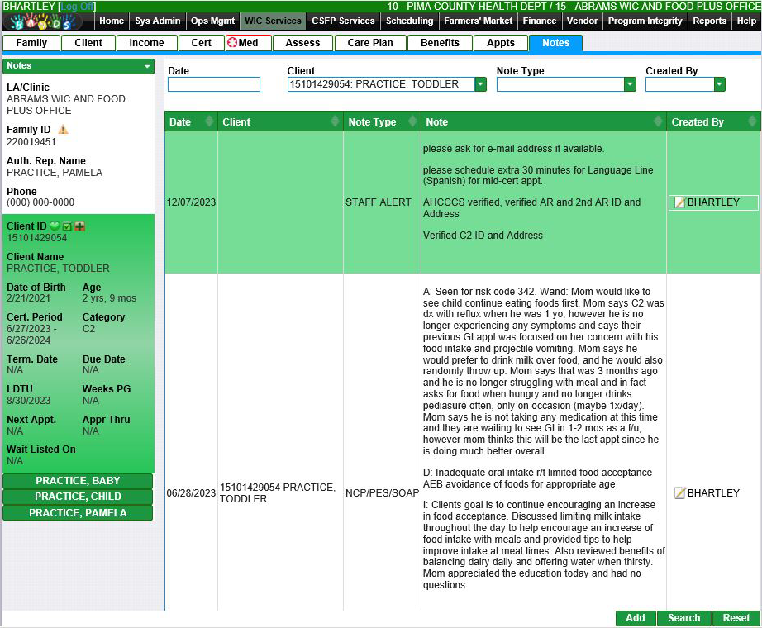Click the HANDS logo in the header
Image resolution: width=762 pixels, height=628 pixels.
click(x=48, y=21)
